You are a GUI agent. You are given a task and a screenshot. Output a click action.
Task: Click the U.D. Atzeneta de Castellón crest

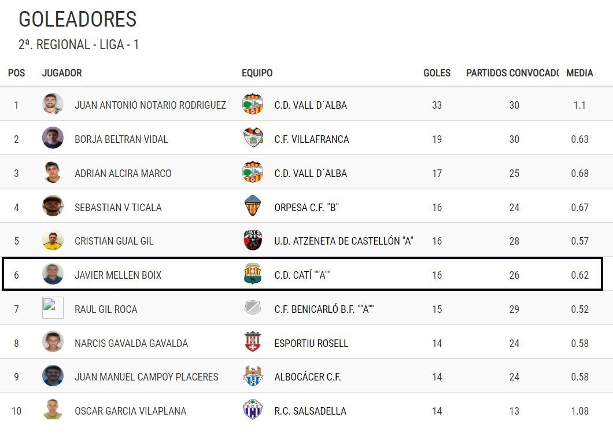point(253,240)
